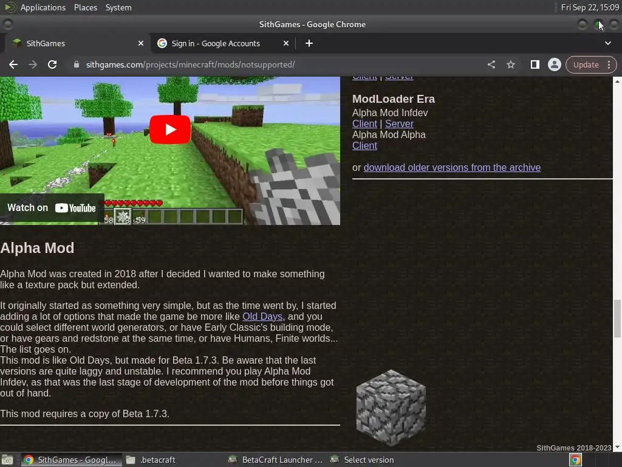622x467 pixels.
Task: Click the address bar URL
Action: [190, 64]
